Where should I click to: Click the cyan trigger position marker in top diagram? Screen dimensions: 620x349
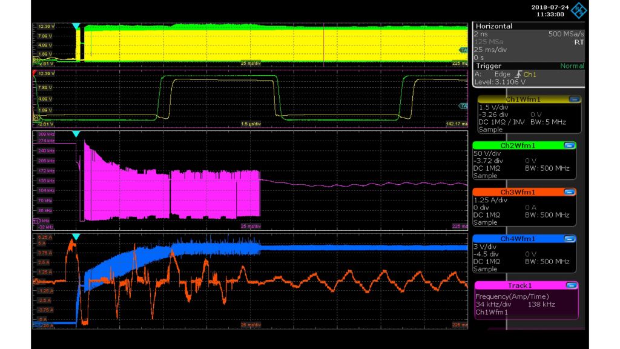tap(76, 27)
